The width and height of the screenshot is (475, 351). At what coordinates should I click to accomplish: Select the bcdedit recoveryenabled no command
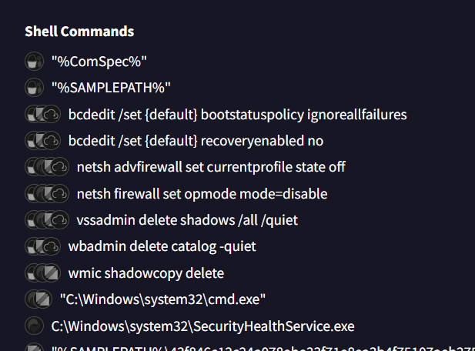point(196,141)
